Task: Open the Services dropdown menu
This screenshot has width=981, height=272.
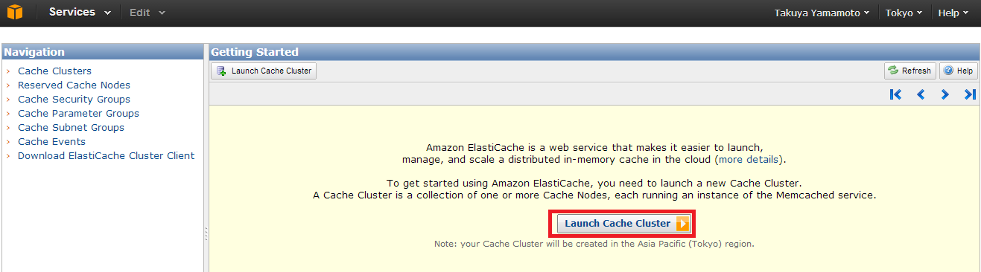Action: 80,13
